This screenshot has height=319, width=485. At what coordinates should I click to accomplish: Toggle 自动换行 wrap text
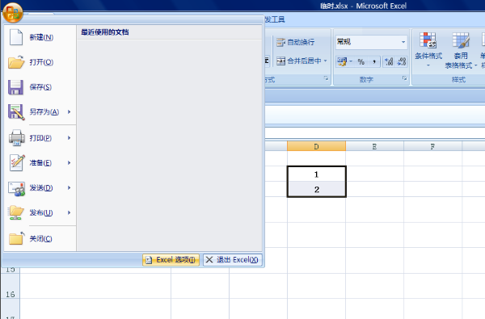295,42
